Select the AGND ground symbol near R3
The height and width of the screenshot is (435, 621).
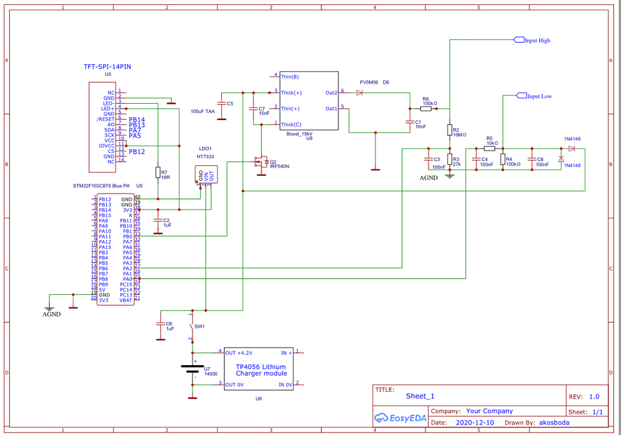coord(449,175)
